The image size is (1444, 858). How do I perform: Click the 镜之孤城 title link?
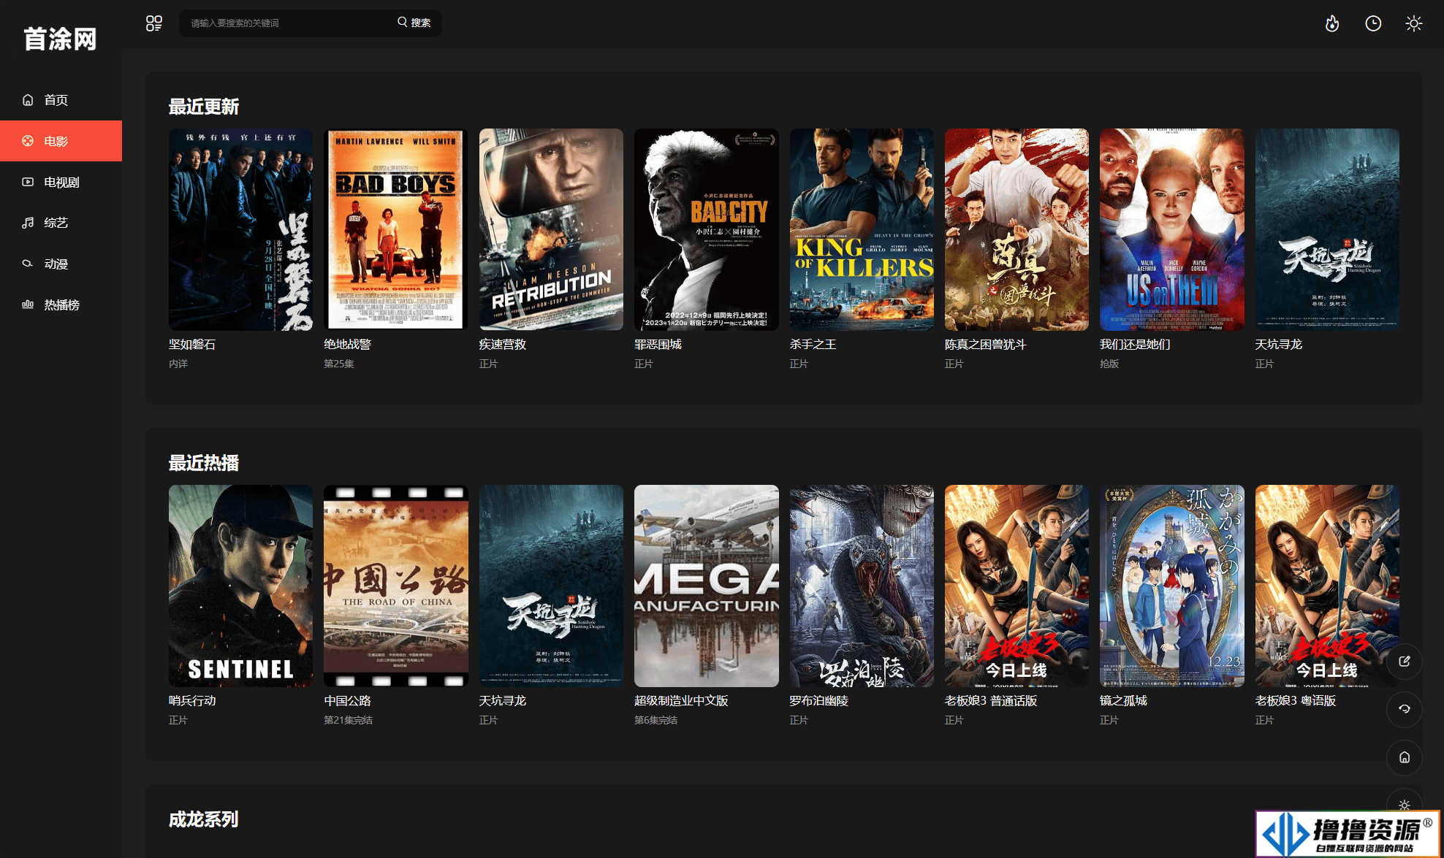pos(1123,701)
